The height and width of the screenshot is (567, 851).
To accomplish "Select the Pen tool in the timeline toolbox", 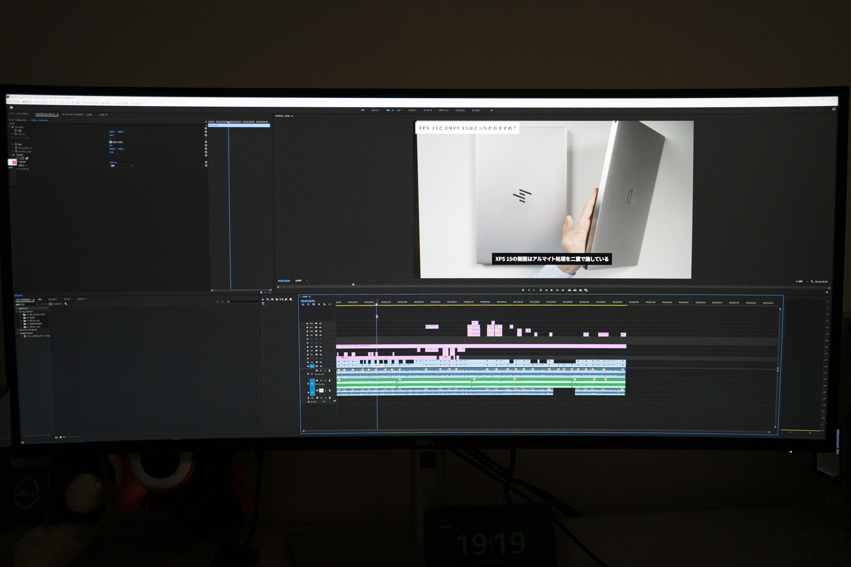I will point(286,299).
